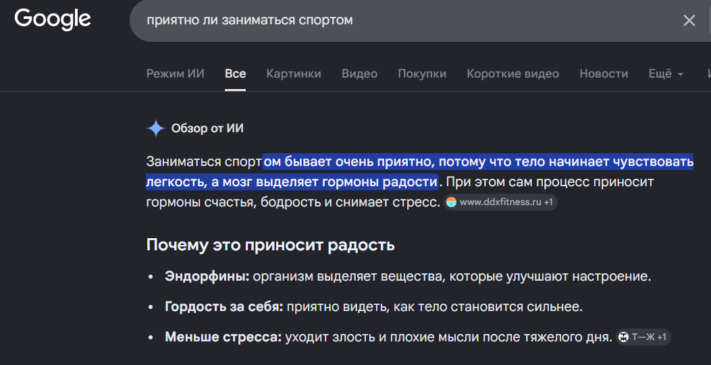Go to the Покупки tab
Screen dimensions: 711x365
(422, 74)
